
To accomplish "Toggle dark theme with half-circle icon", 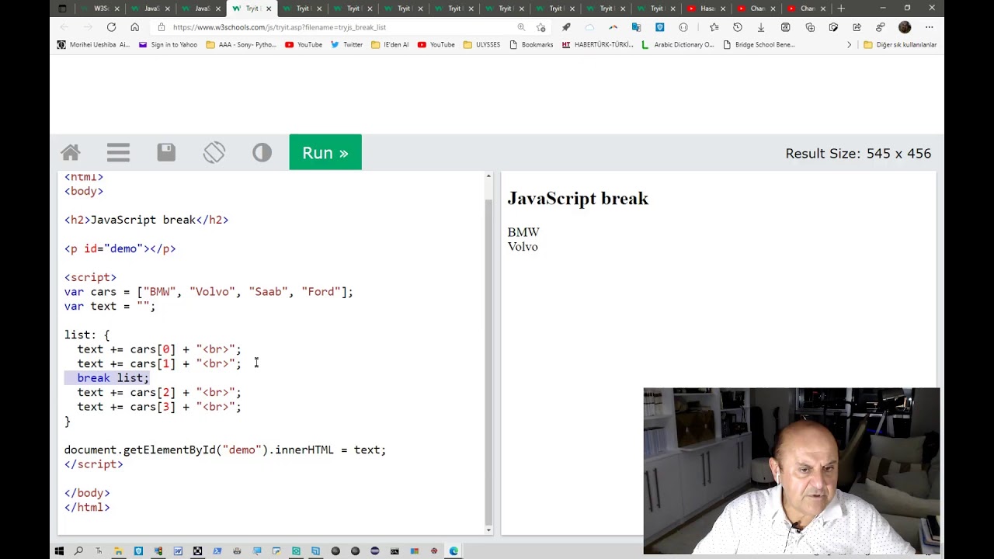I will click(262, 153).
